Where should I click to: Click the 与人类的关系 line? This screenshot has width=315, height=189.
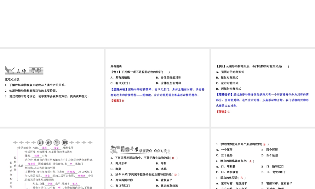coord(59,176)
